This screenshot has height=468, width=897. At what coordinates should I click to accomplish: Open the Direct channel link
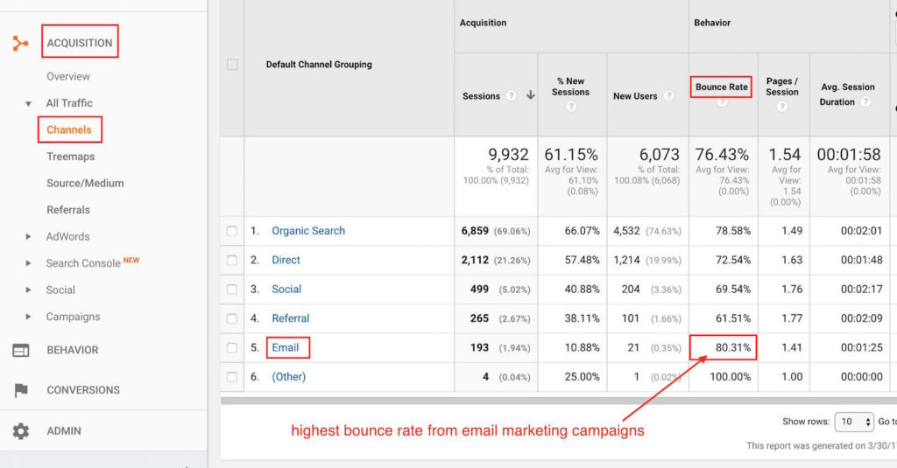[x=286, y=260]
